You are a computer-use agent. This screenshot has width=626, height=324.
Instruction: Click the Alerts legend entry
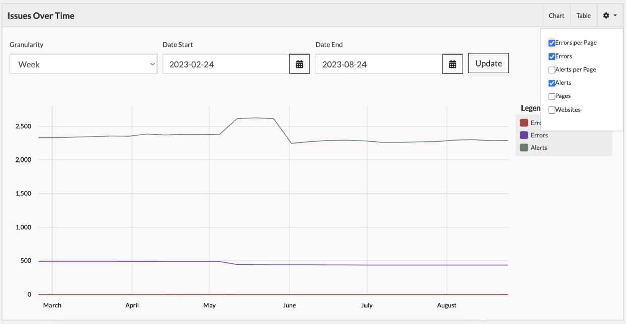[x=538, y=147]
